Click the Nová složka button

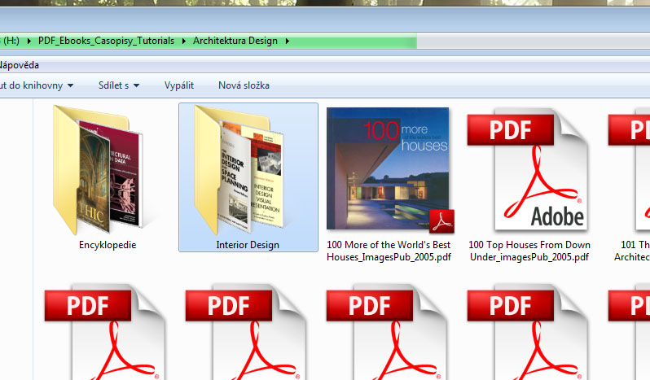point(244,85)
